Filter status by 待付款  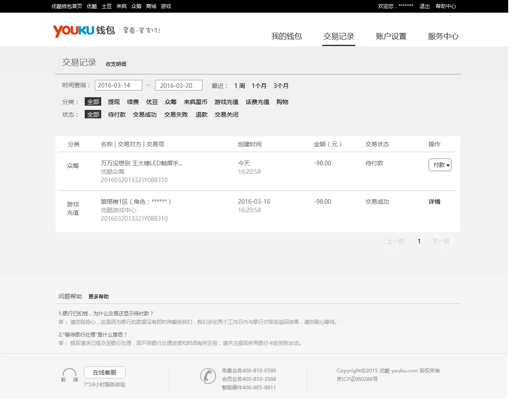(117, 115)
